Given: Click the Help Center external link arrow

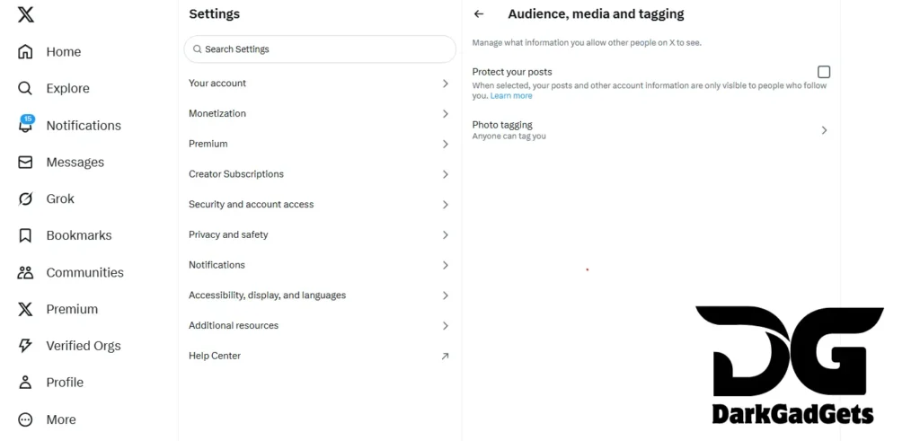Looking at the screenshot, I should [x=446, y=356].
